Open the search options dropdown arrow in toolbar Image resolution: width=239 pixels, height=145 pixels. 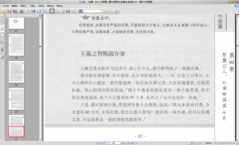(119, 11)
